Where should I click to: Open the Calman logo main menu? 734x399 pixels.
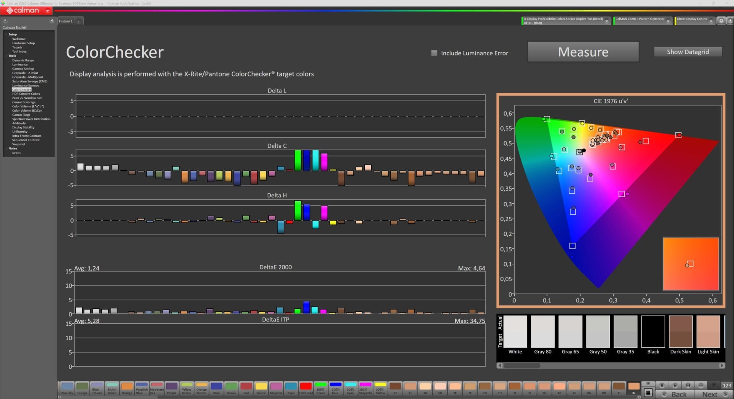pos(26,11)
